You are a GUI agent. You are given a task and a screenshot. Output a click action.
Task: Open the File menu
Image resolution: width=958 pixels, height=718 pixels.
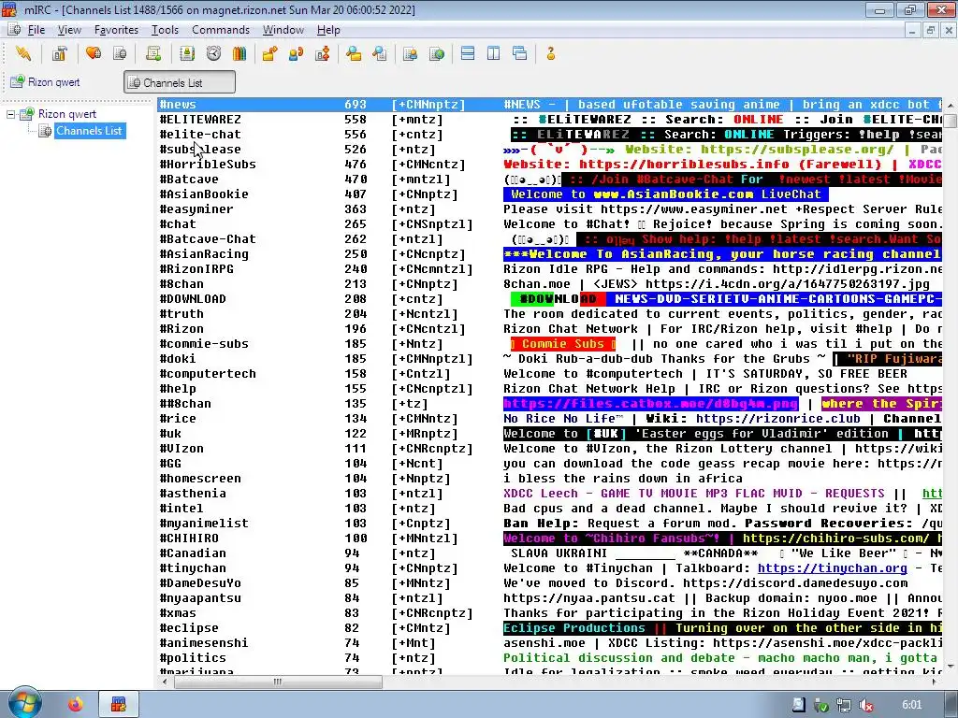click(x=36, y=30)
